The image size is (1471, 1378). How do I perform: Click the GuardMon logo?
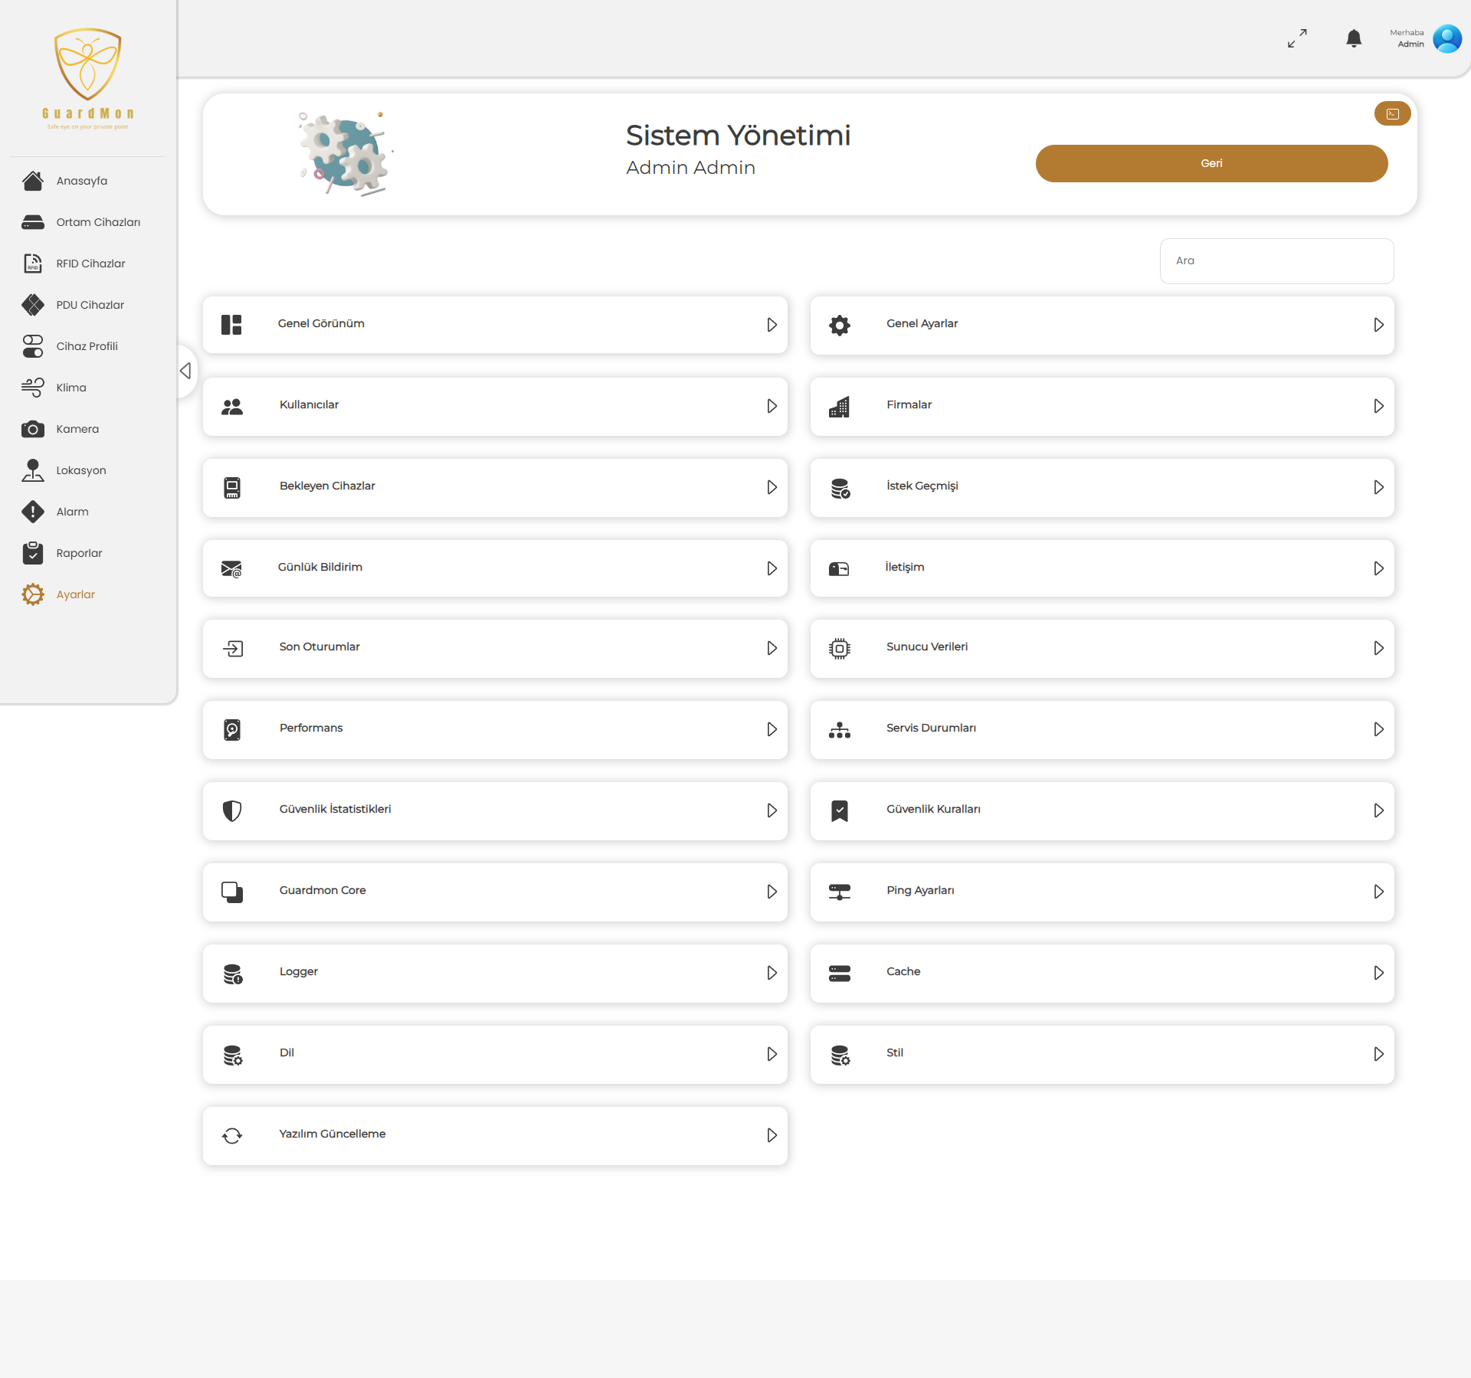click(x=88, y=79)
